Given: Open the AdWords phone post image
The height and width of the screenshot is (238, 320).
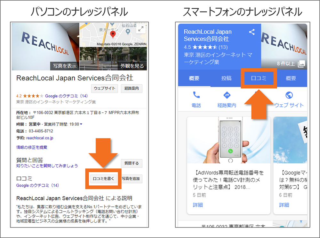Looking at the screenshot, I should point(229,140).
